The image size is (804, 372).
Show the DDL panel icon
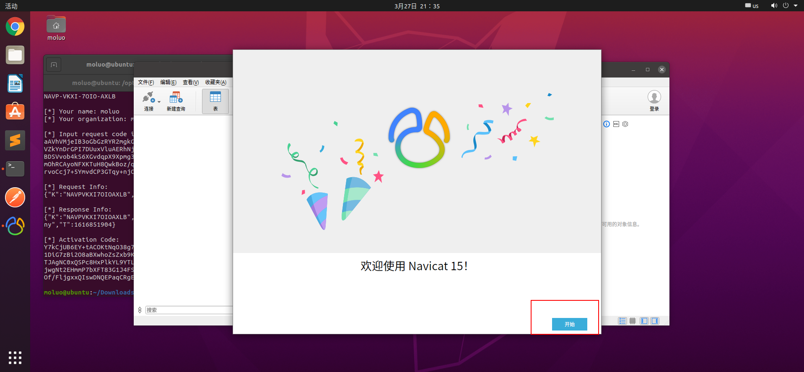(x=616, y=124)
